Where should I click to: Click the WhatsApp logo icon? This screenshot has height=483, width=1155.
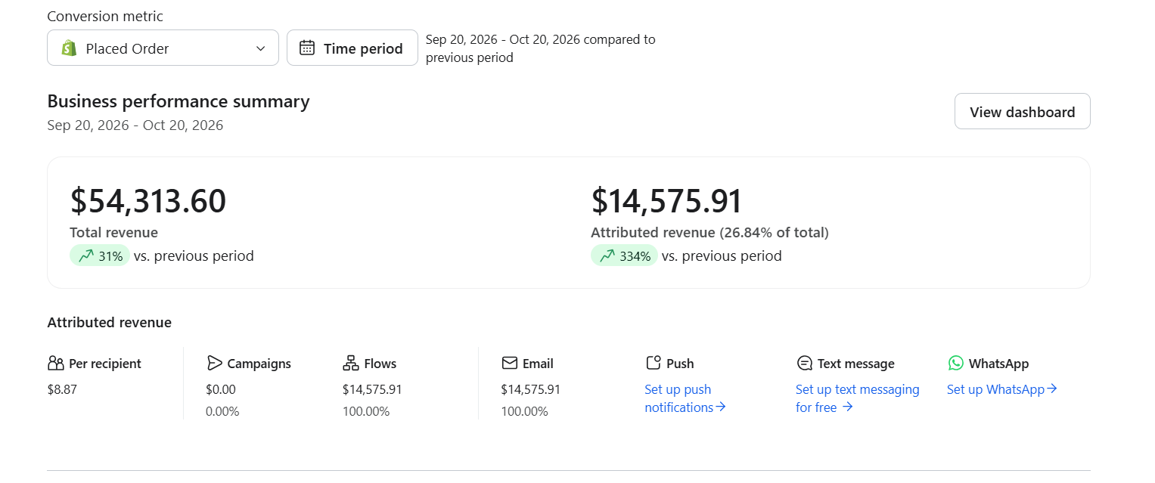tap(956, 364)
